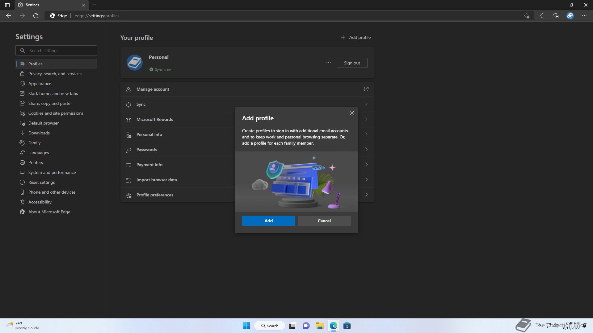593x333 pixels.
Task: Open Start, home, and new tabs settings
Action: pyautogui.click(x=56, y=93)
